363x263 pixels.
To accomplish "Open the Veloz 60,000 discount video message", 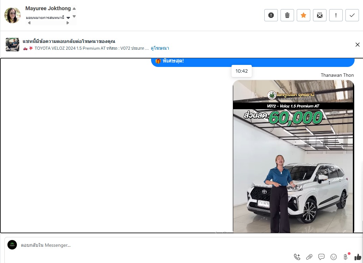I will (293, 156).
